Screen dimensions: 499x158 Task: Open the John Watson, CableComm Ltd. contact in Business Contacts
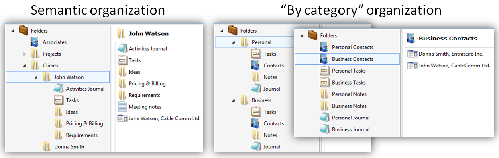pyautogui.click(x=454, y=66)
